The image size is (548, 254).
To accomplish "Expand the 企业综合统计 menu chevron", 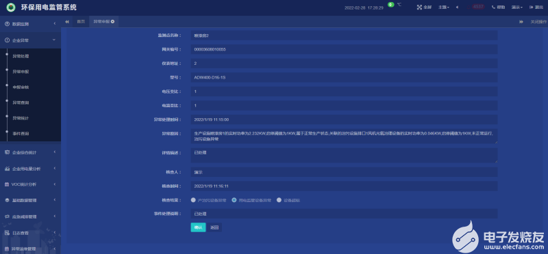I will [x=55, y=152].
